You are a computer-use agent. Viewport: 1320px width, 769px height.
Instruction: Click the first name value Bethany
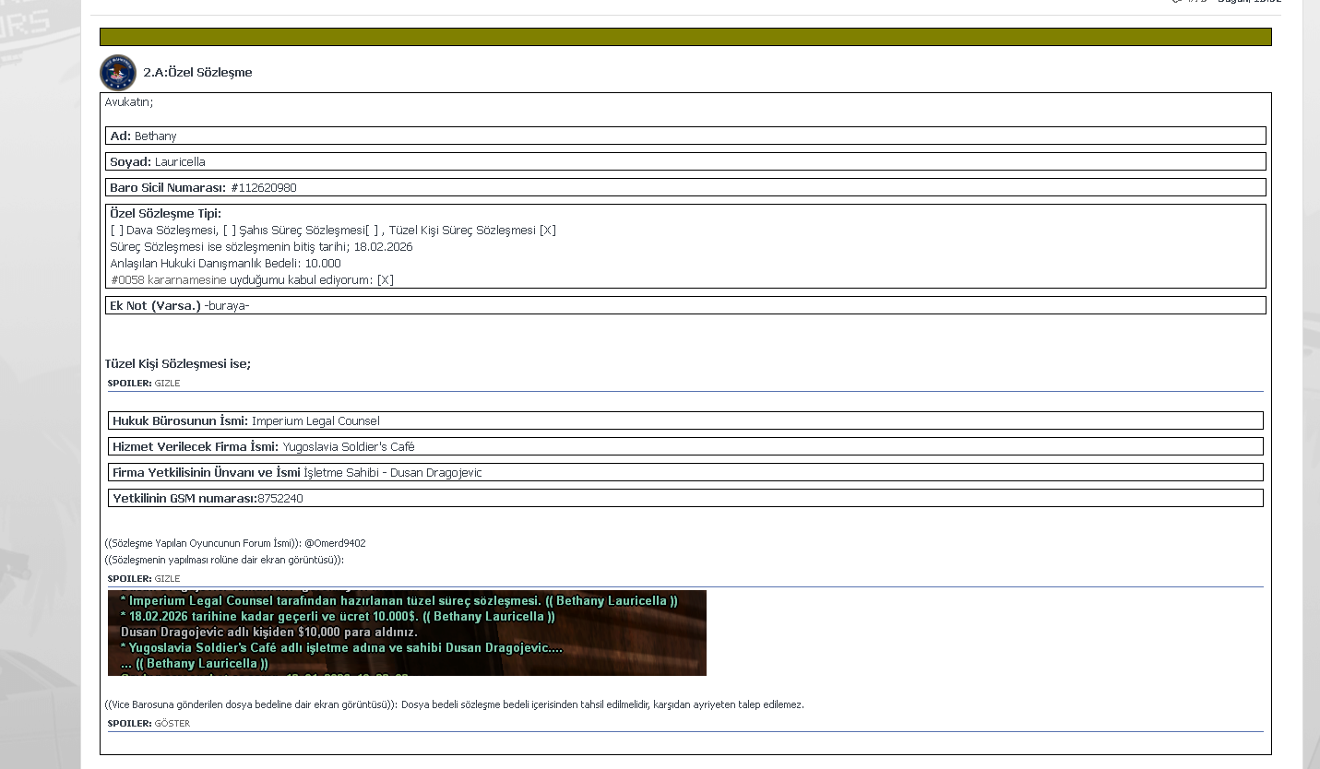(155, 136)
